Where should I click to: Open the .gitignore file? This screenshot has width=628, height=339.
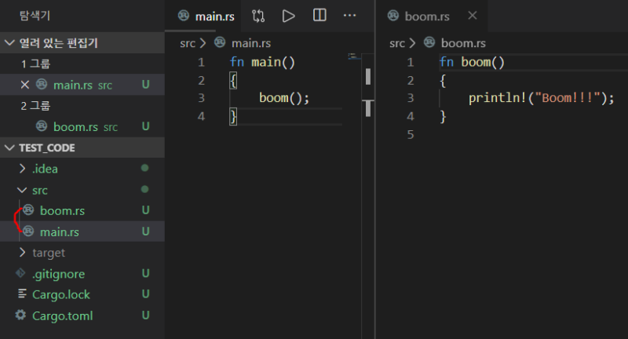[x=58, y=274]
